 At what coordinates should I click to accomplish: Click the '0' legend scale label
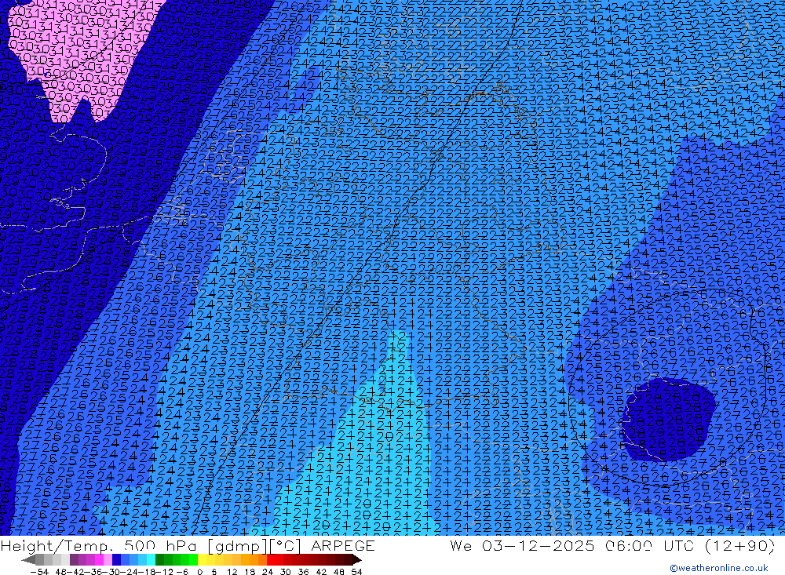click(x=199, y=572)
